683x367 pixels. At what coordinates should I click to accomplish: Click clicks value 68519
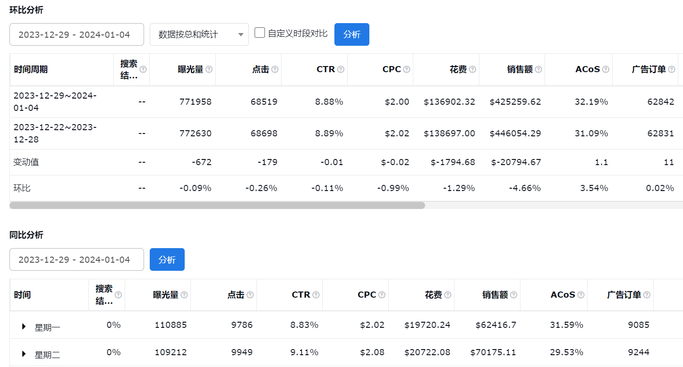pyautogui.click(x=265, y=101)
